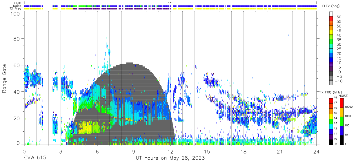Select the 'Noise' row label at top left

coord(17,6)
